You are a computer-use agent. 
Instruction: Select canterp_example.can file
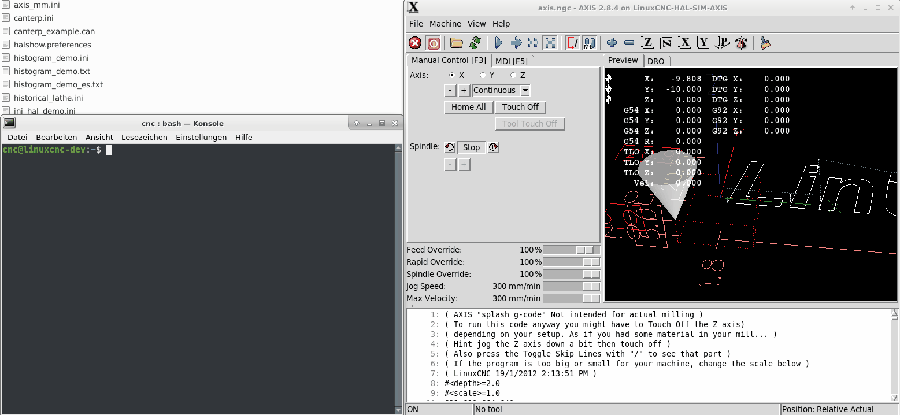[x=54, y=31]
